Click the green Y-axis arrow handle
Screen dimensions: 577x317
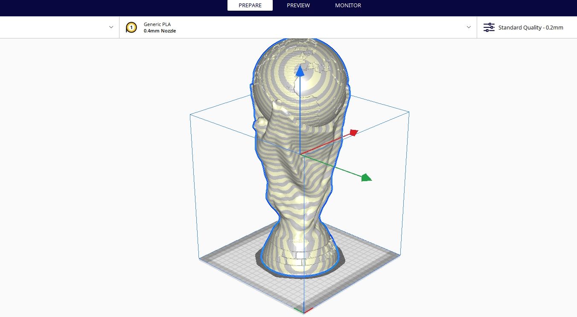coord(366,177)
